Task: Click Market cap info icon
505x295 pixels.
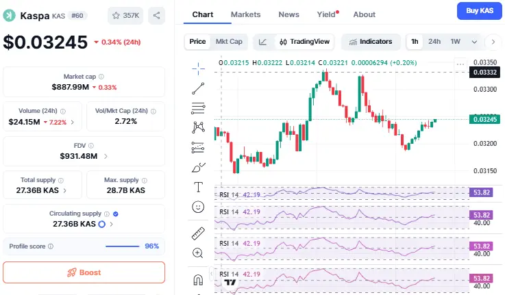Action: [101, 77]
